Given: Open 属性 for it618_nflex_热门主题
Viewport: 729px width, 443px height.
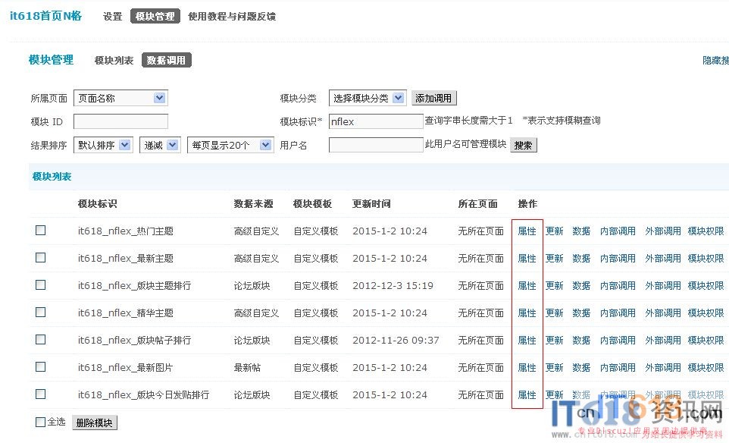Looking at the screenshot, I should tap(527, 231).
